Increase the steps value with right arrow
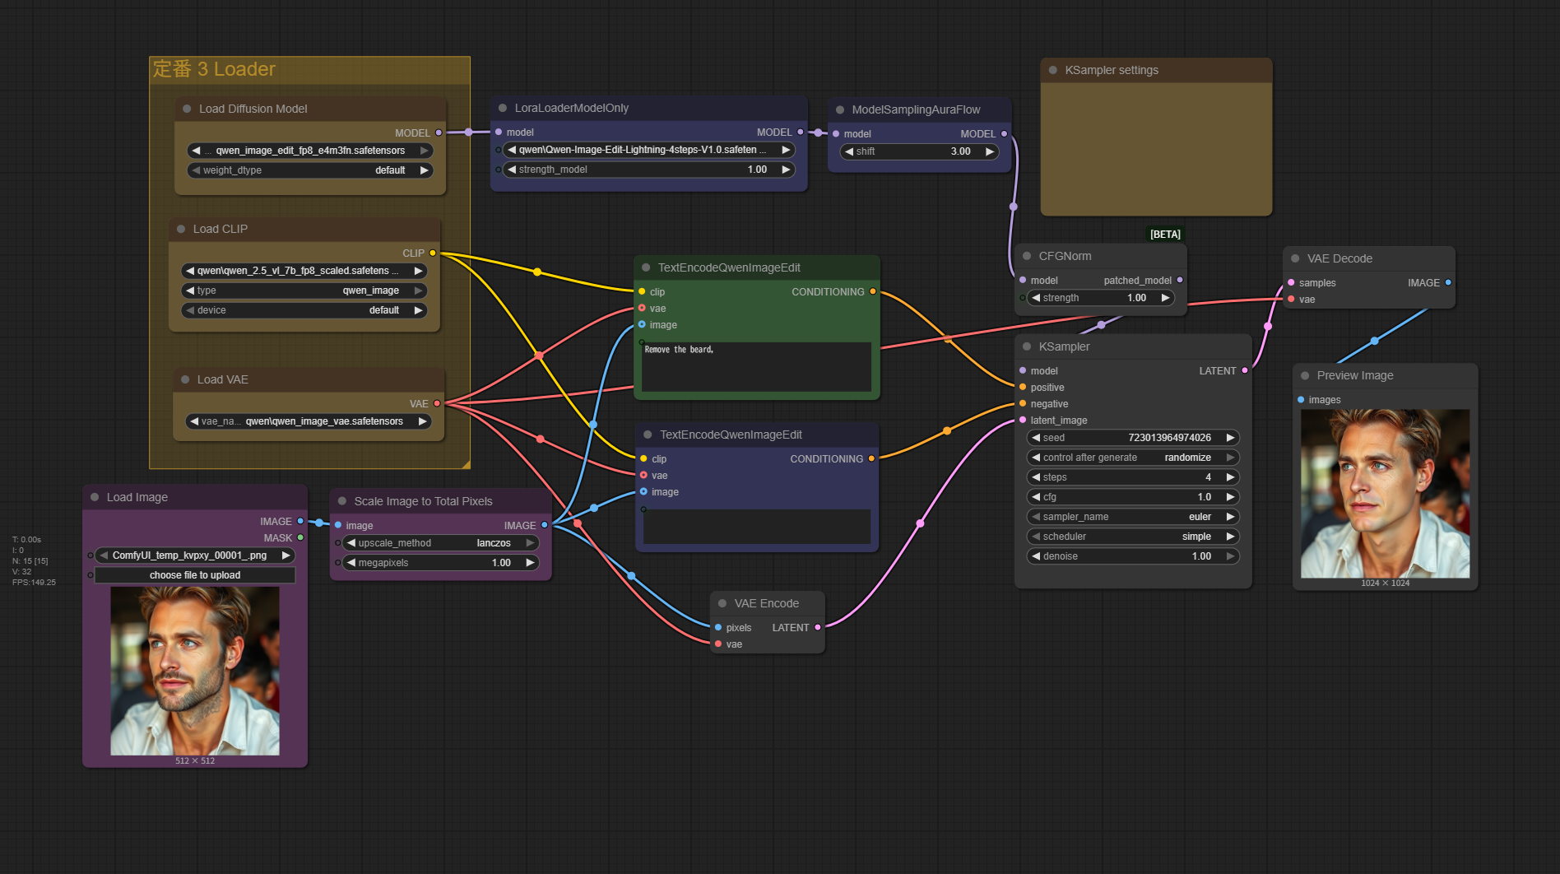 [x=1230, y=477]
